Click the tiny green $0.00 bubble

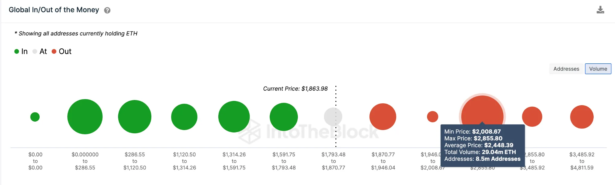[35, 117]
